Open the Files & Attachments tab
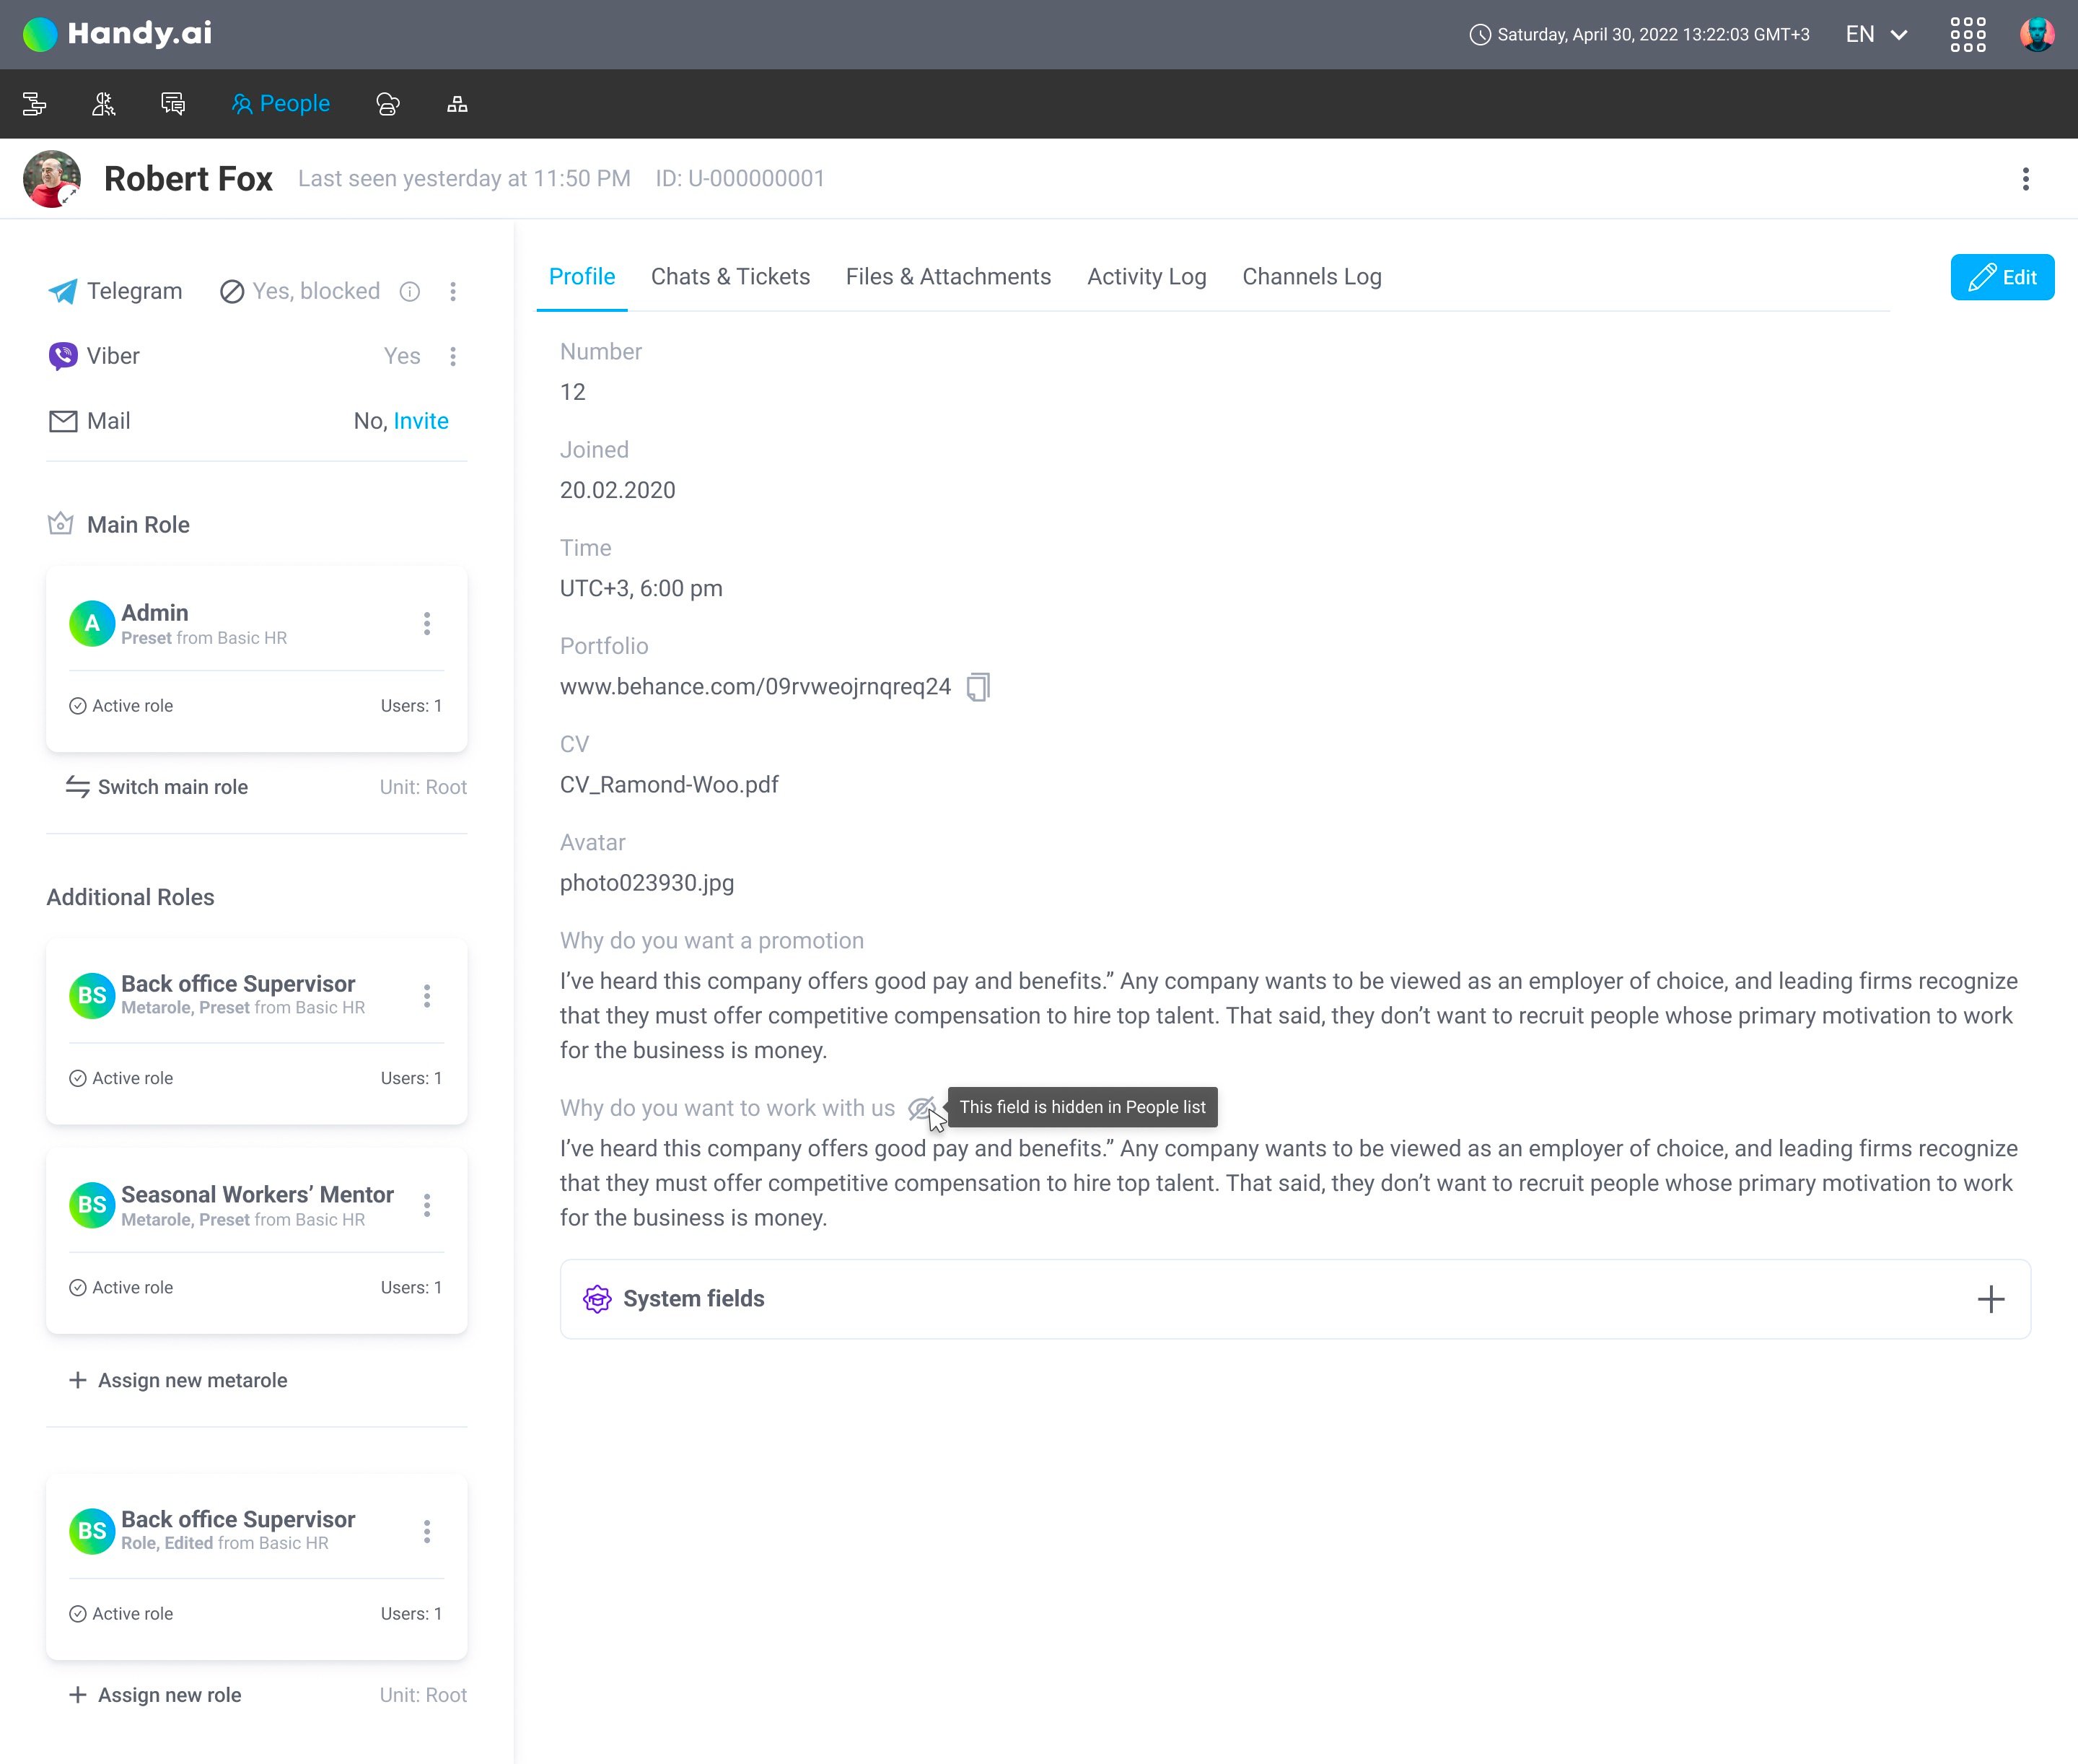The height and width of the screenshot is (1764, 2078). (947, 277)
